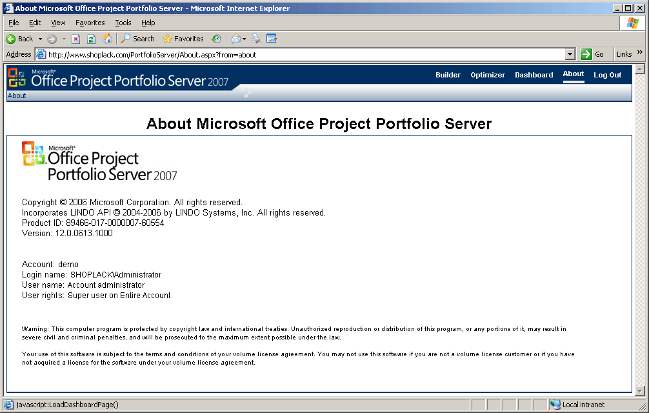
Task: Click the scrollbar down arrow
Action: pyautogui.click(x=640, y=390)
